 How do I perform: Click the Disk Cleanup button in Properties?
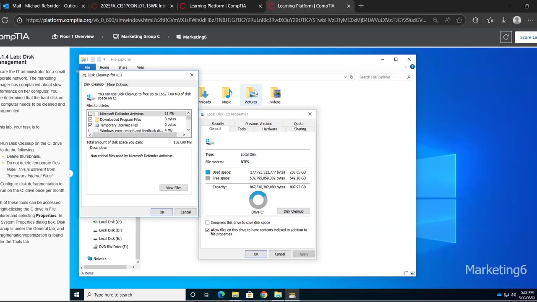point(294,211)
